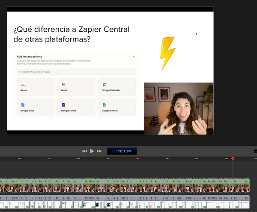Click the red playhead marker on ruler
Viewport: 257px width, 212px height.
(233, 159)
